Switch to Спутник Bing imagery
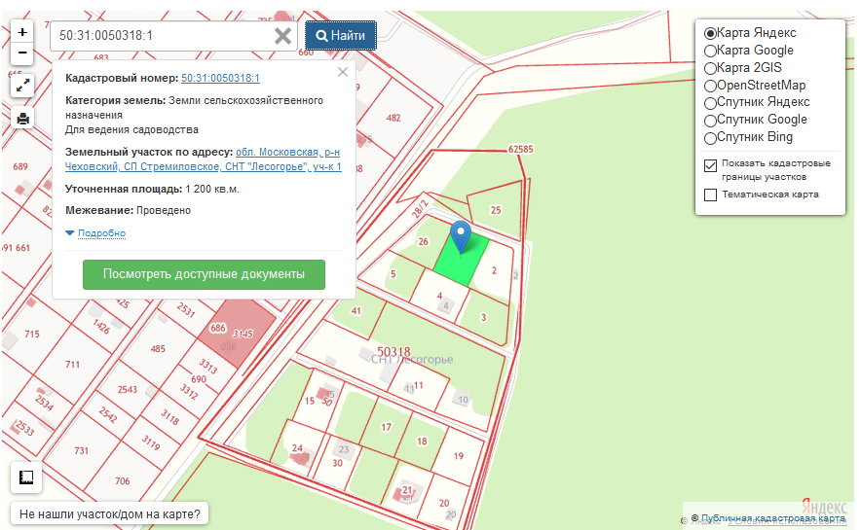Screen dimensions: 861x530 pos(710,137)
